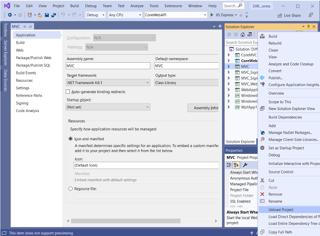The height and width of the screenshot is (236, 320).
Task: Open the Analyze menu
Action: (137, 6)
